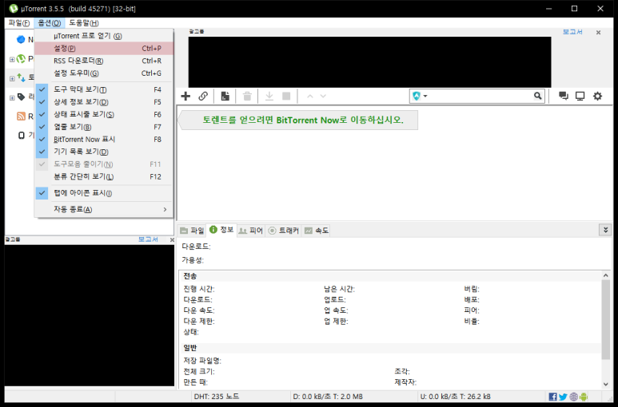
Task: Click 보고서 link above sidebar ad
Action: coord(148,239)
